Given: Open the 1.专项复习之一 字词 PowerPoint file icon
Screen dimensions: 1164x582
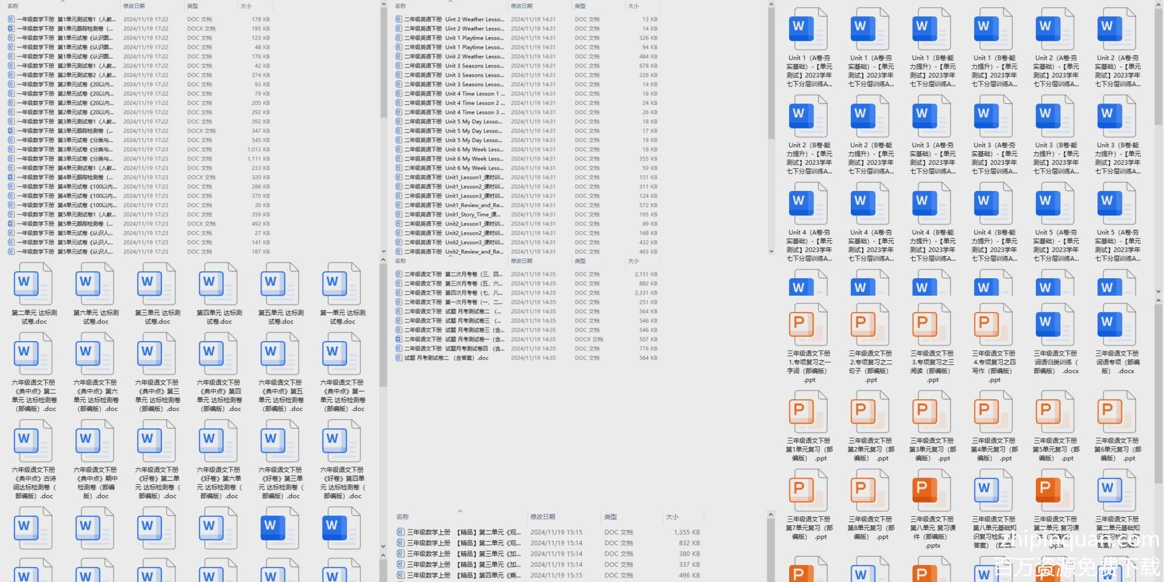Looking at the screenshot, I should 808,325.
